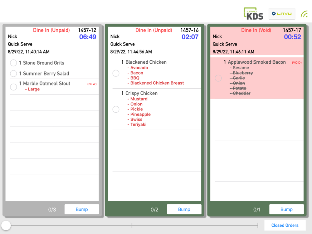Click the order number 1457-16
312x234 pixels.
click(x=190, y=30)
